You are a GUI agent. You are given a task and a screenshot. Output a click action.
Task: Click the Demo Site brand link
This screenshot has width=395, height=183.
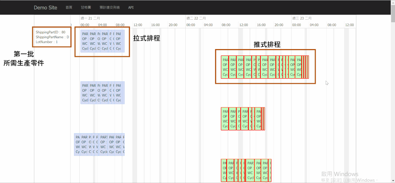point(45,8)
